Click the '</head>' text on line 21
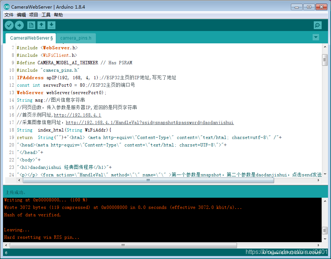 tap(28, 152)
